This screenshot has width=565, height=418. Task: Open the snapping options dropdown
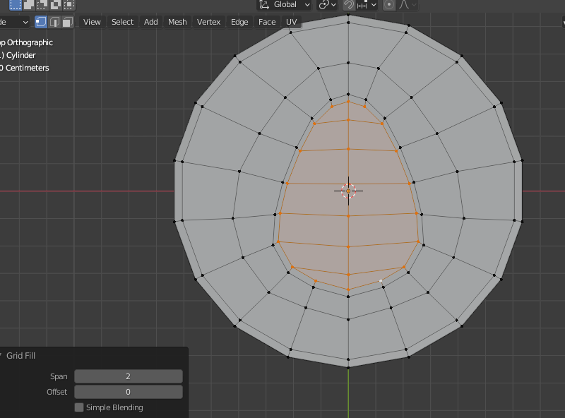367,5
